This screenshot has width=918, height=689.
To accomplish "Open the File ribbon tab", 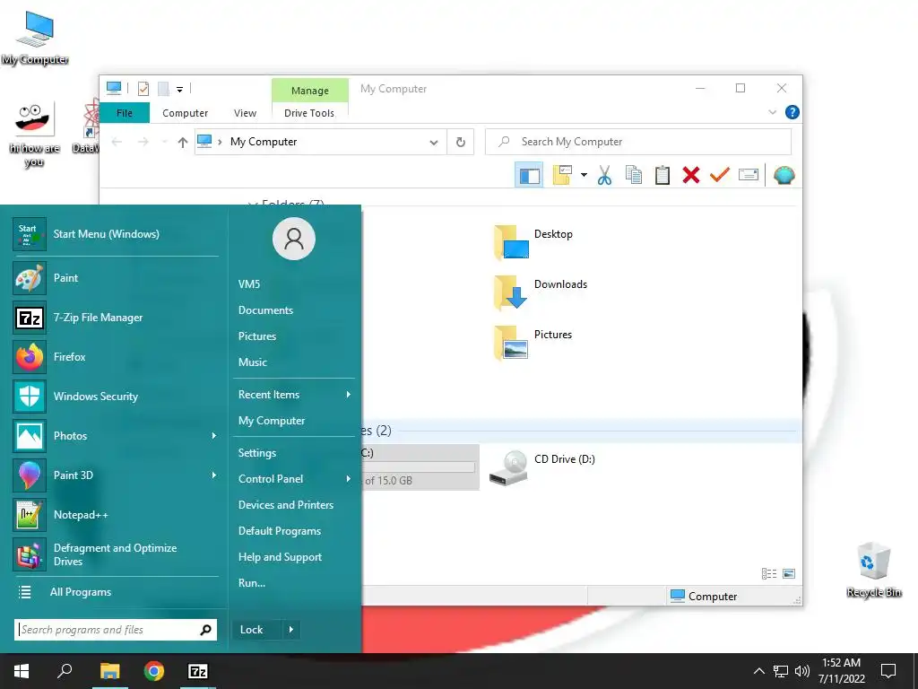I will pyautogui.click(x=124, y=113).
